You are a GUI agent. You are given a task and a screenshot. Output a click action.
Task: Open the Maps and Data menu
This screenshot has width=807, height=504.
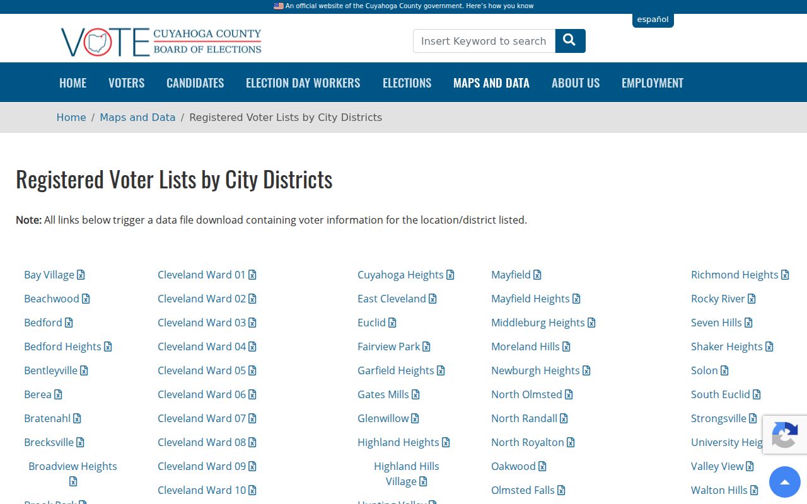pyautogui.click(x=492, y=83)
